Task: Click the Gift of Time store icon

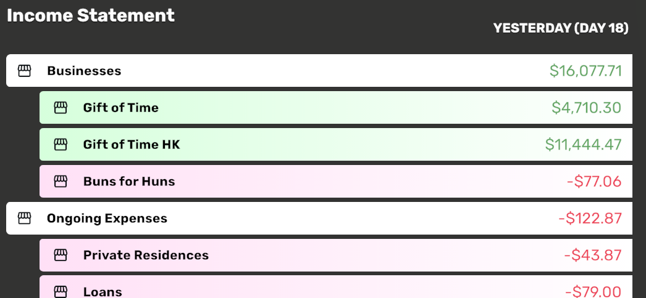Action: (x=61, y=108)
